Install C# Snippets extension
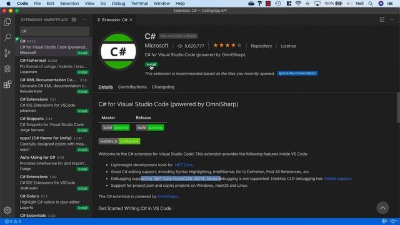The width and height of the screenshot is (400, 225). 82,131
